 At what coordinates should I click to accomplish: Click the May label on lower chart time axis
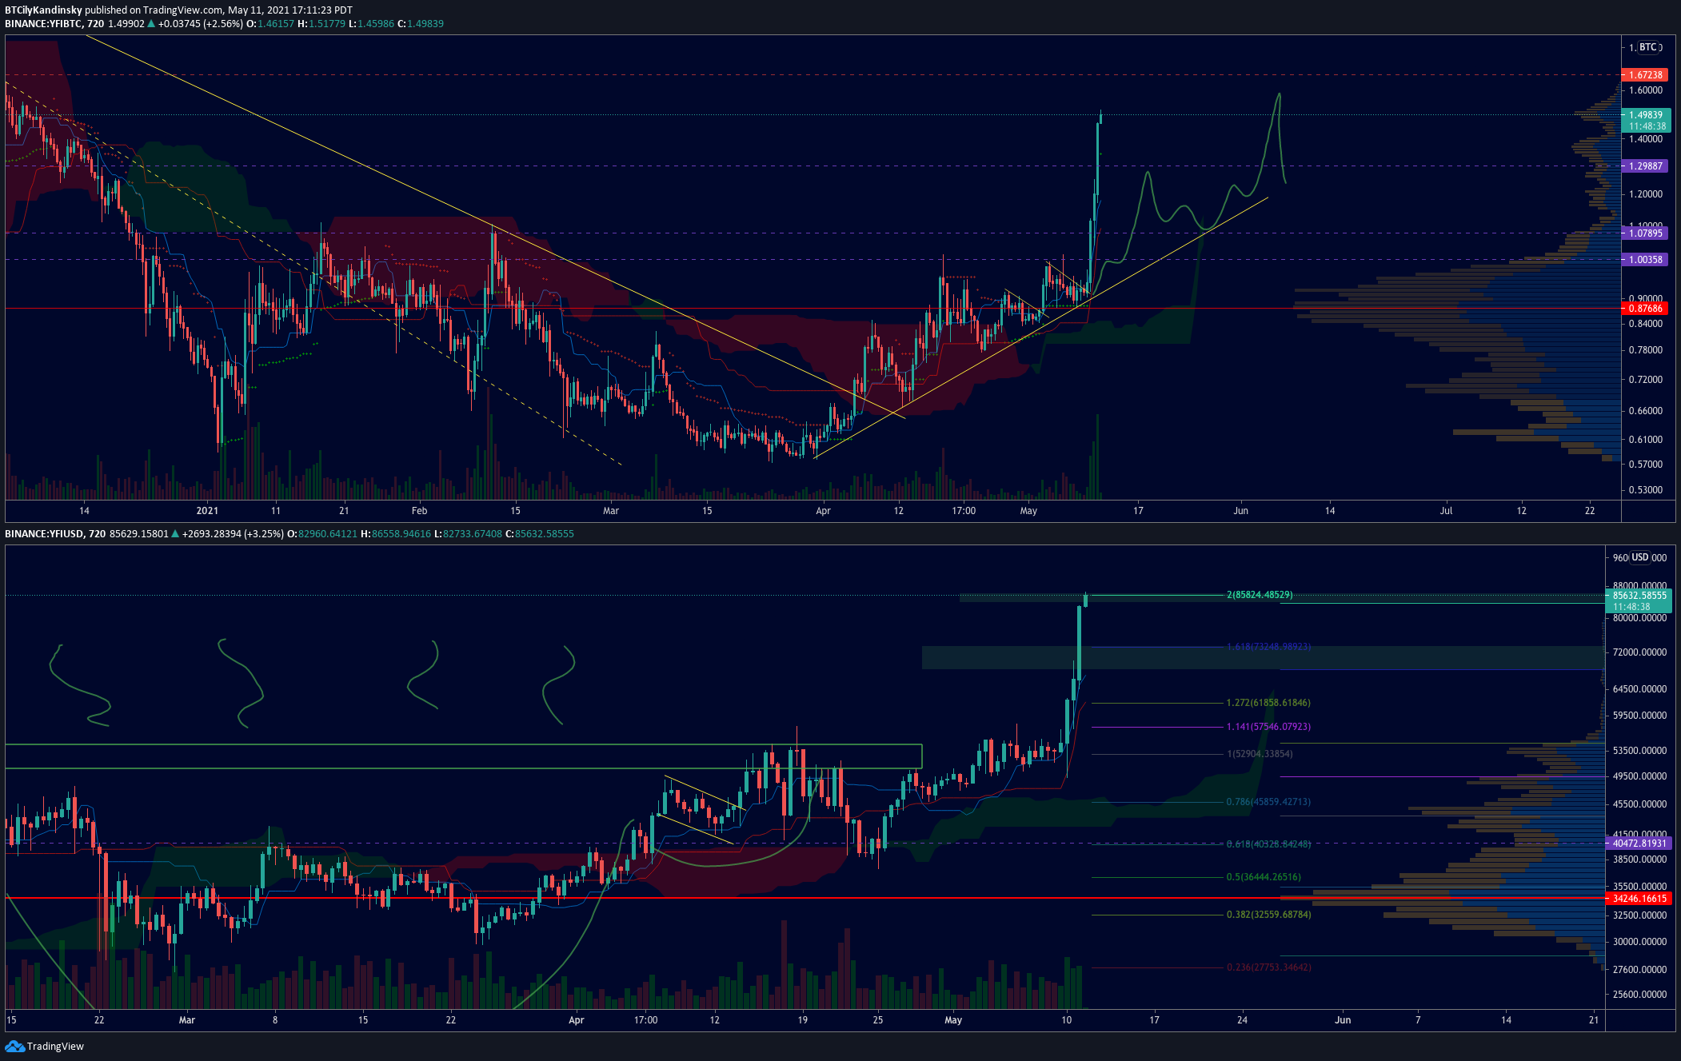[x=953, y=1020]
